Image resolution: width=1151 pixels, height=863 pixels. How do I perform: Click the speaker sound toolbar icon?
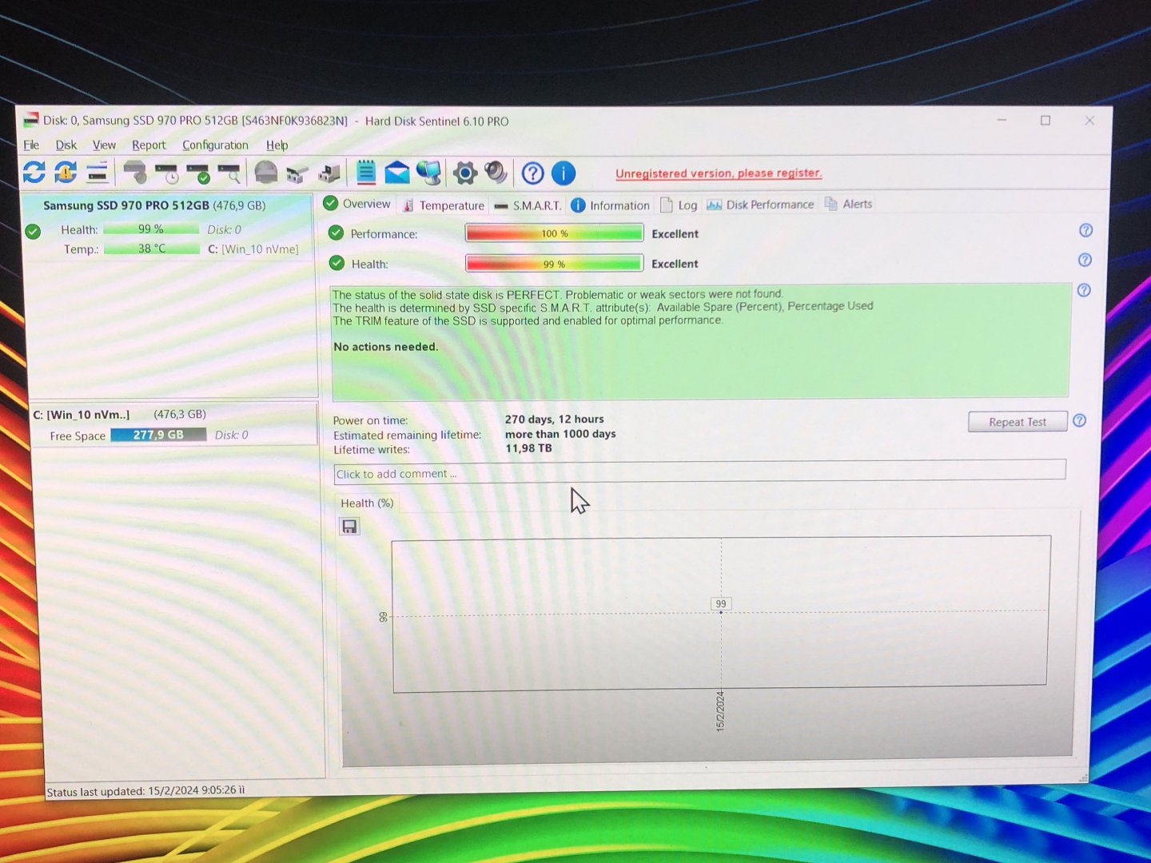[x=496, y=173]
